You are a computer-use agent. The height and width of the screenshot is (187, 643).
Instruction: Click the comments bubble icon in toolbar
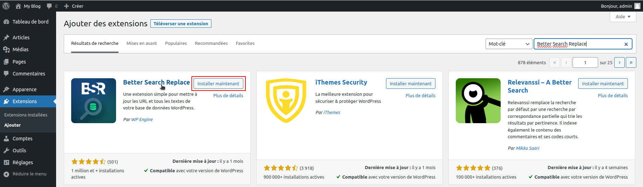(x=49, y=6)
